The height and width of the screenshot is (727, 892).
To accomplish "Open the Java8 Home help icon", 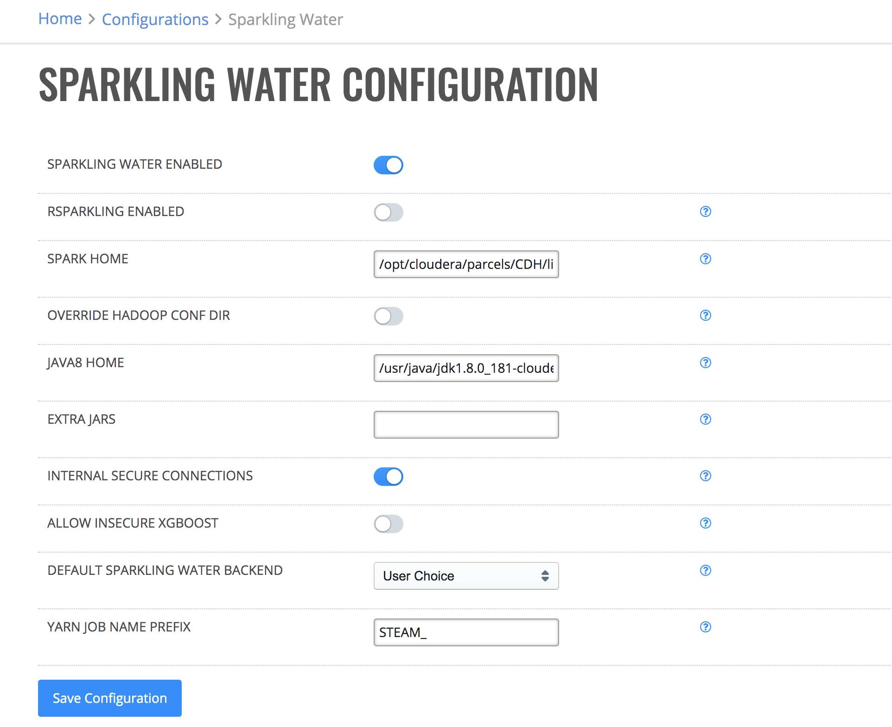I will click(x=705, y=363).
